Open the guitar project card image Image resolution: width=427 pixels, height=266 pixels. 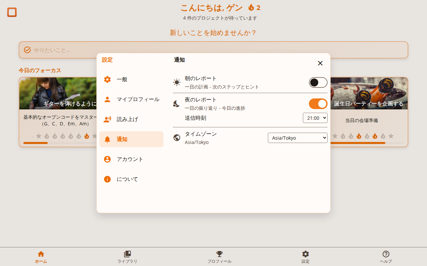58,93
